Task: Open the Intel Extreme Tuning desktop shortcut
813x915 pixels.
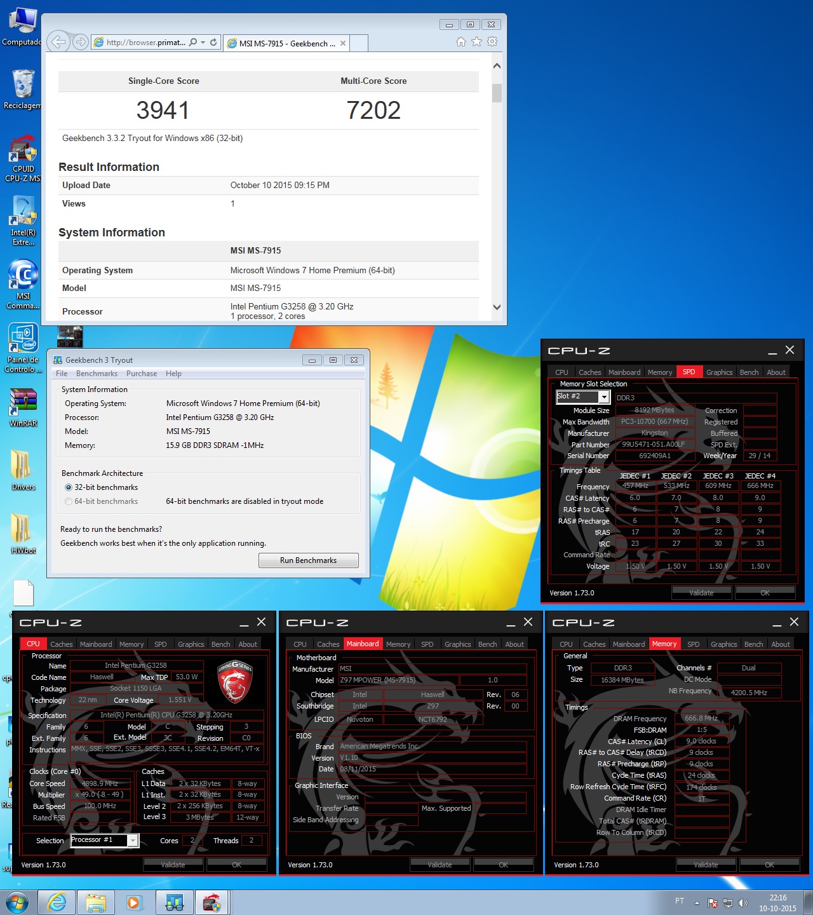Action: [x=22, y=221]
